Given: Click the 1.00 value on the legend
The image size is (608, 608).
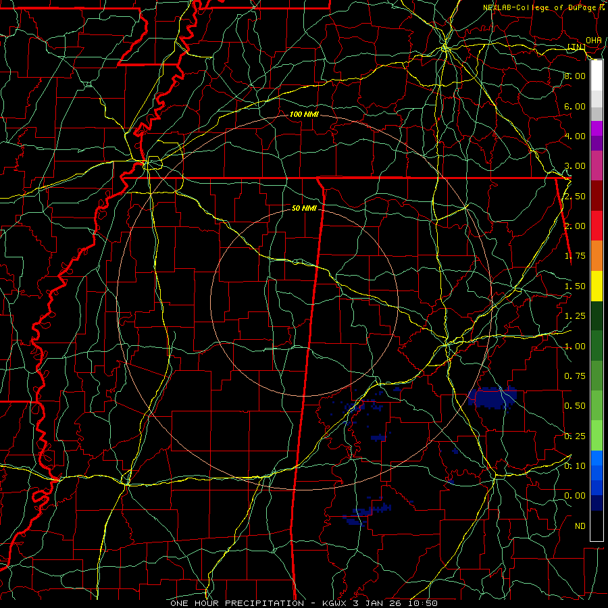Looking at the screenshot, I should pos(575,347).
